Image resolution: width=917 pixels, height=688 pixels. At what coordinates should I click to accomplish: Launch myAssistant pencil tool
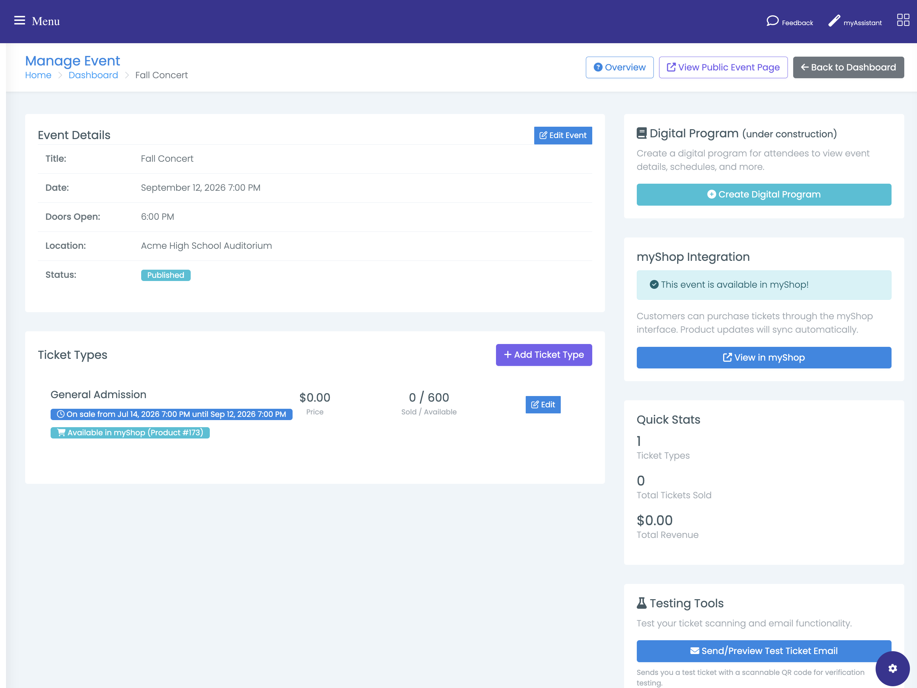coord(855,21)
